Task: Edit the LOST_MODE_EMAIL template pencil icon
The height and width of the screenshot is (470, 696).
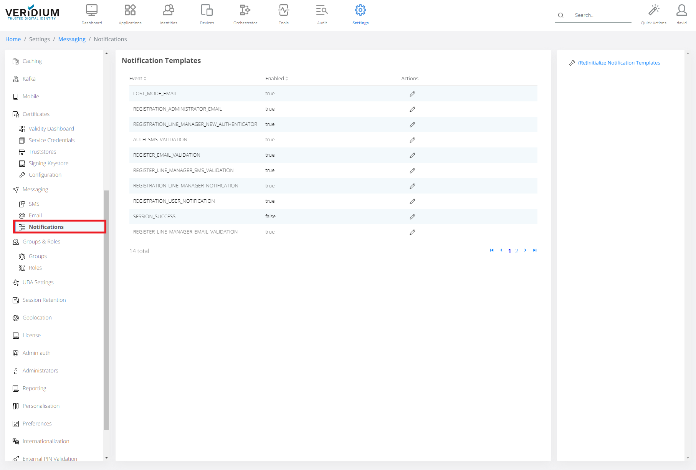Action: point(412,94)
